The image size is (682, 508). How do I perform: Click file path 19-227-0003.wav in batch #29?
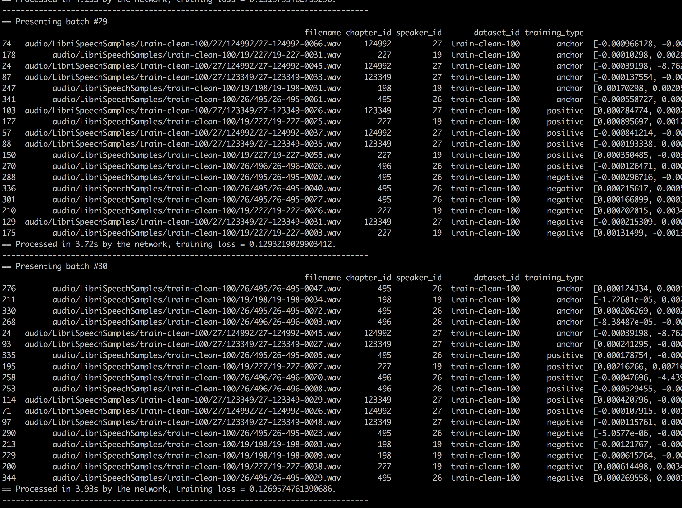click(196, 233)
